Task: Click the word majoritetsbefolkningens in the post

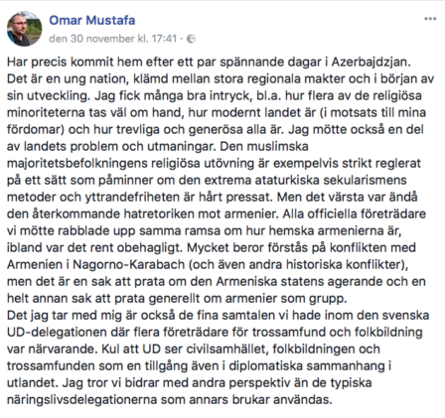Action: click(x=76, y=164)
